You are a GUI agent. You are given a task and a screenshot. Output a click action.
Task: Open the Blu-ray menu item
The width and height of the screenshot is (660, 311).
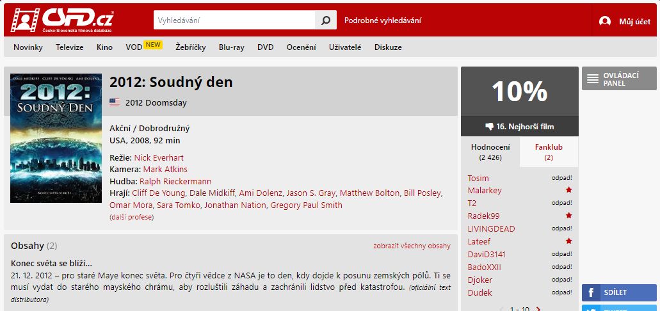coord(232,47)
